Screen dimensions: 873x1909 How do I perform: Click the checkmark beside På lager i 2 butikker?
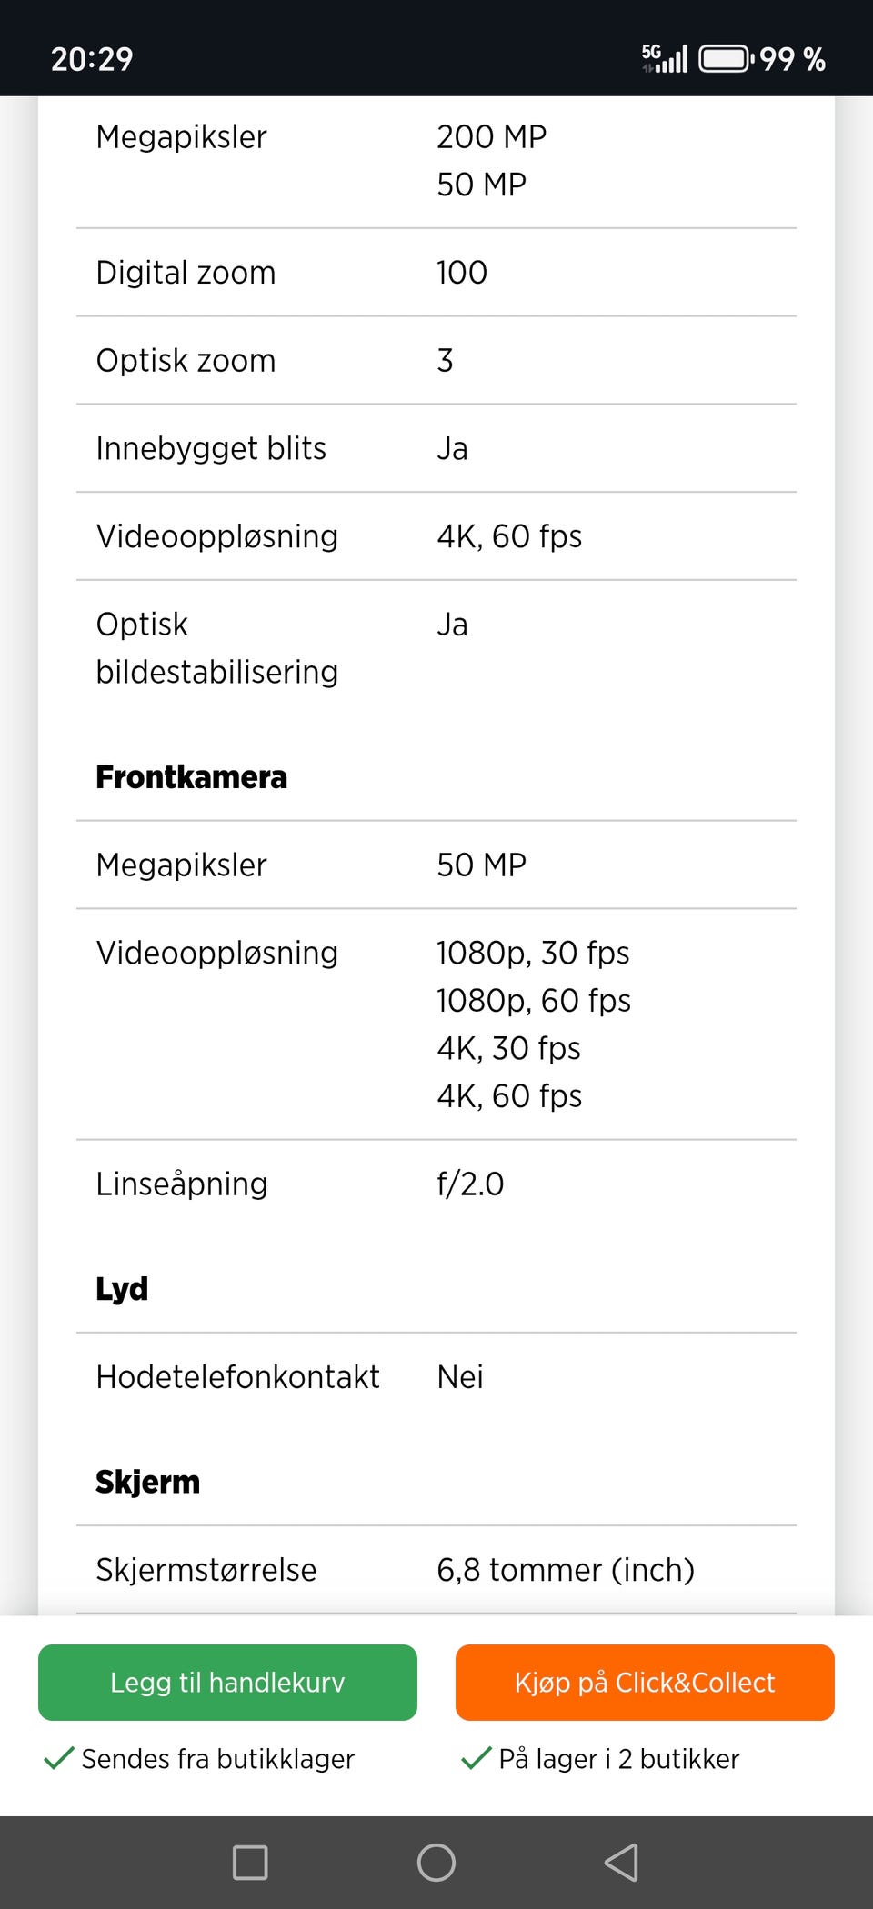[x=476, y=1758]
